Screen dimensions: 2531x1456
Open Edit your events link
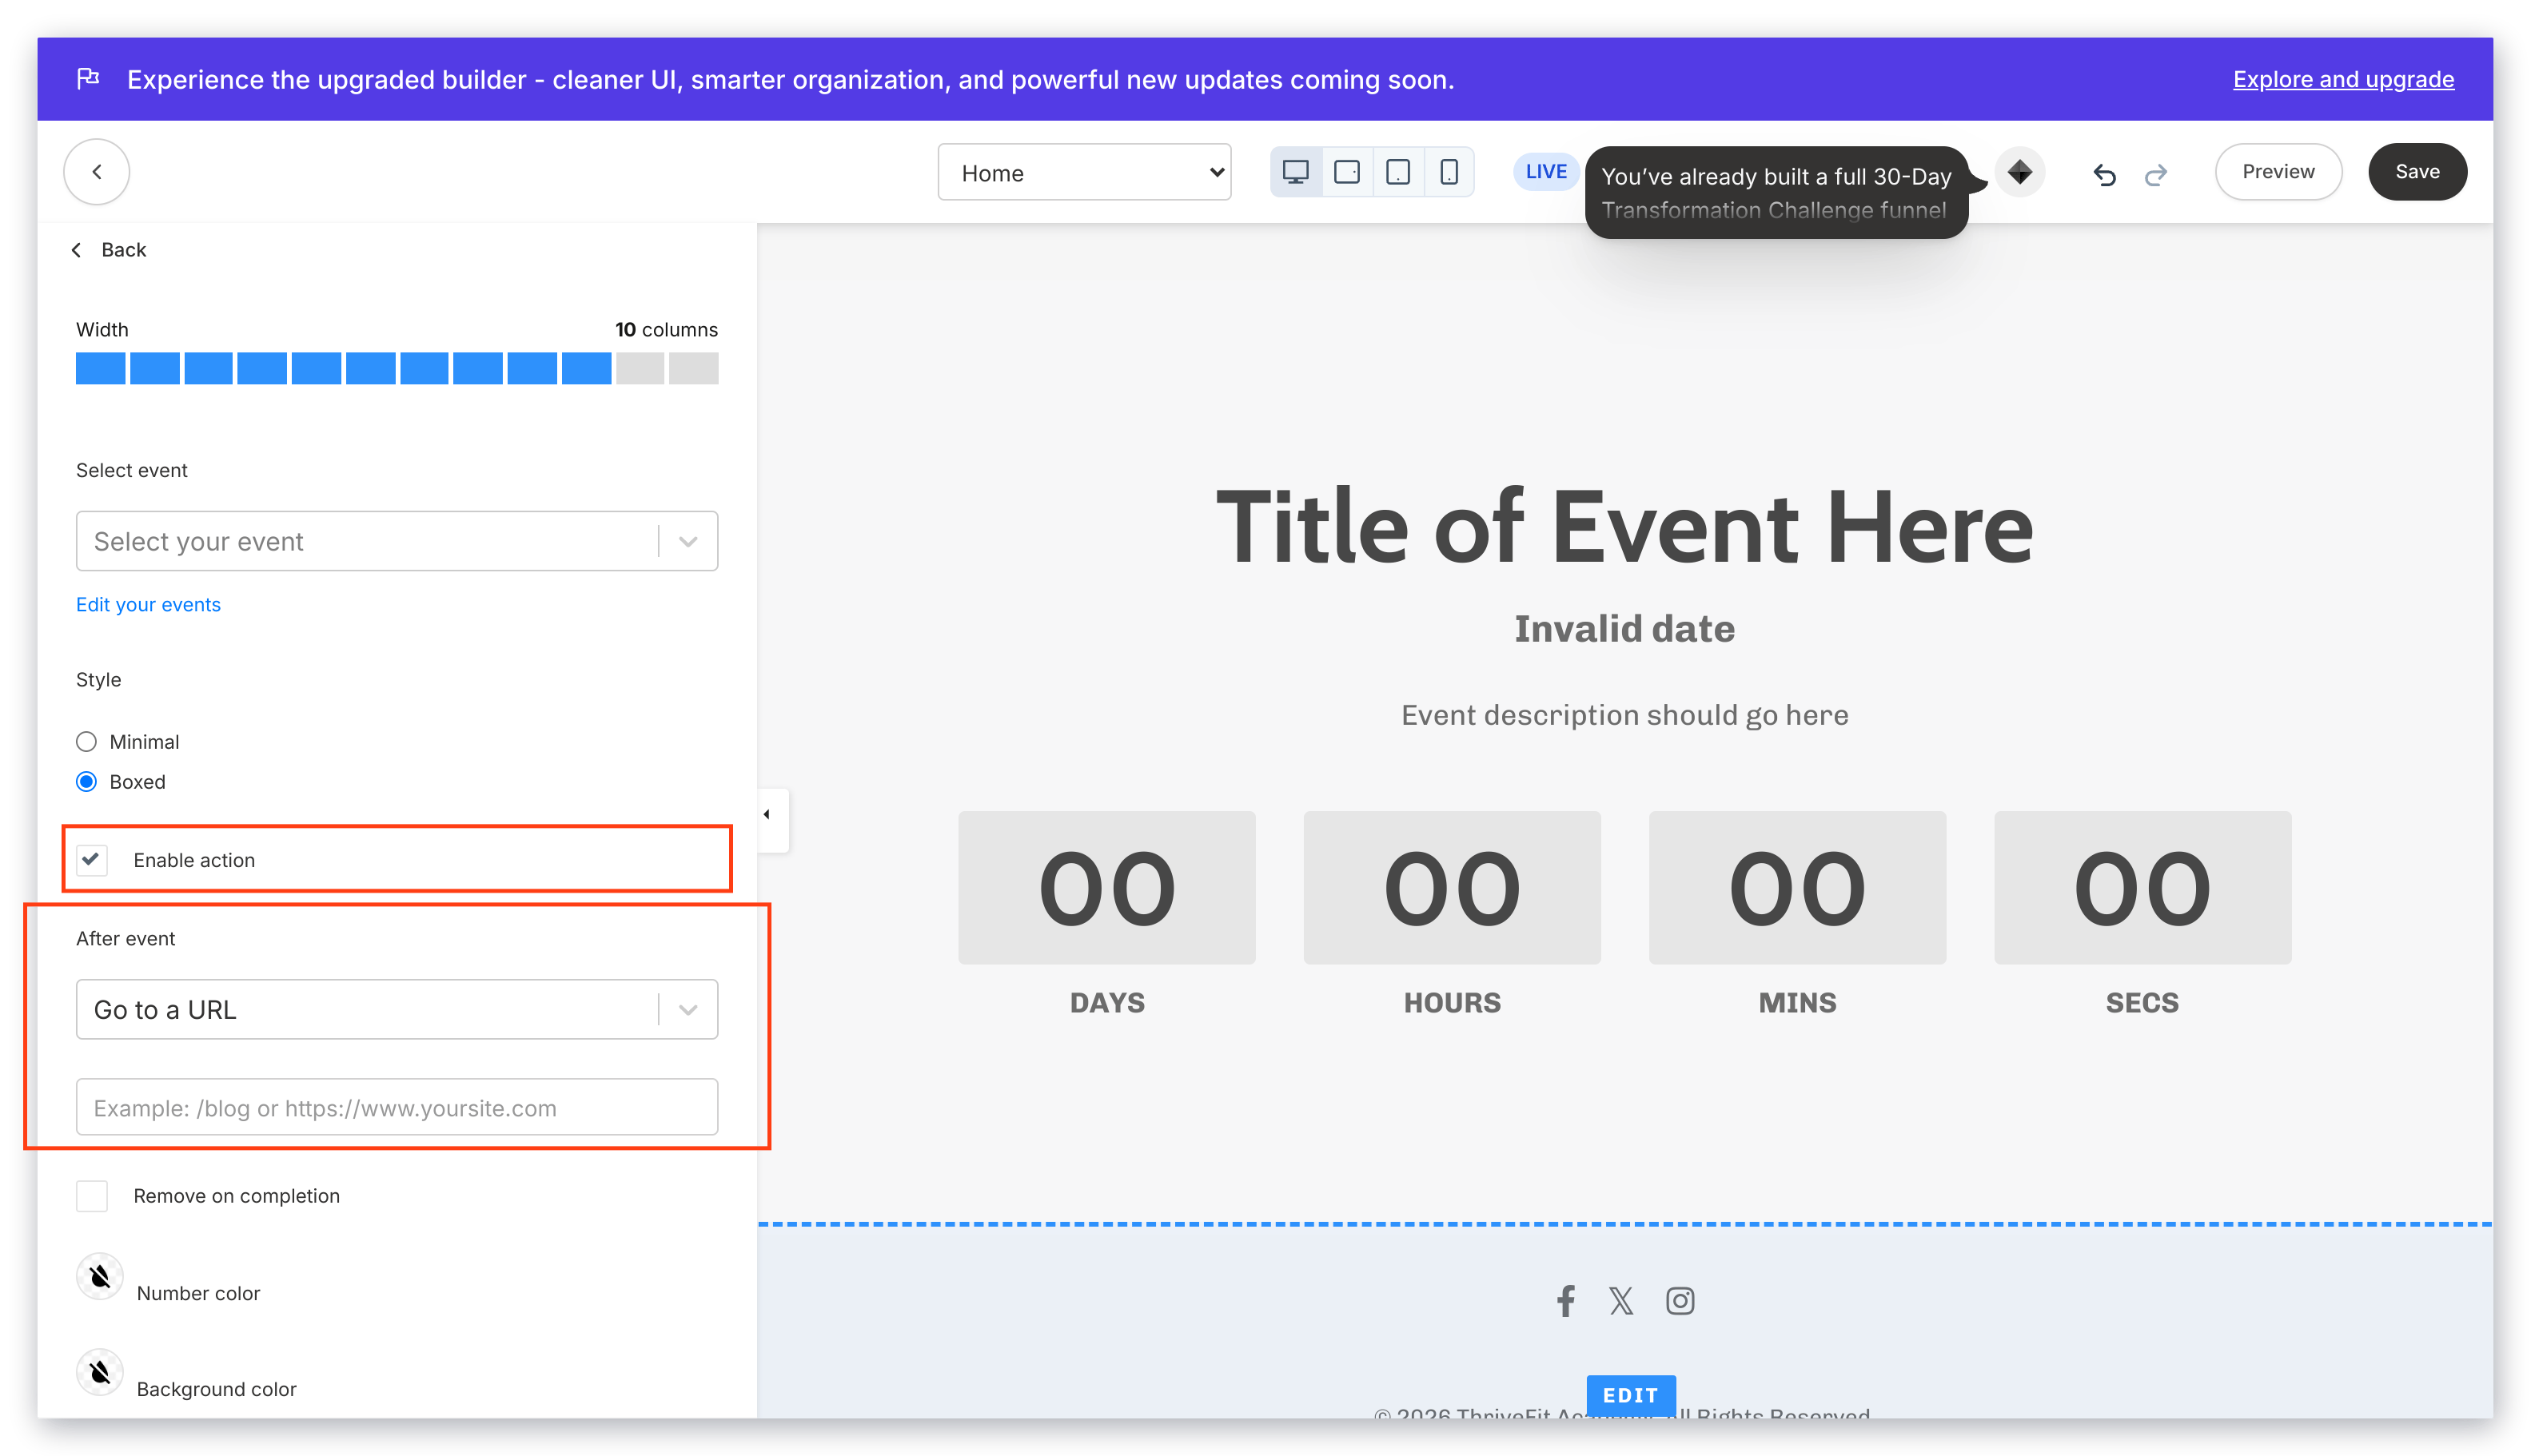148,604
